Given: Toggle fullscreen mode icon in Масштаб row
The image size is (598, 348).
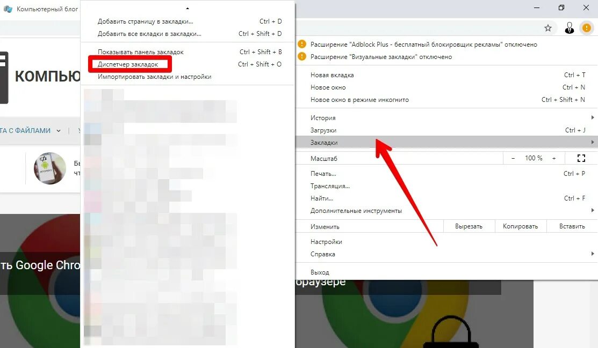Looking at the screenshot, I should [581, 158].
